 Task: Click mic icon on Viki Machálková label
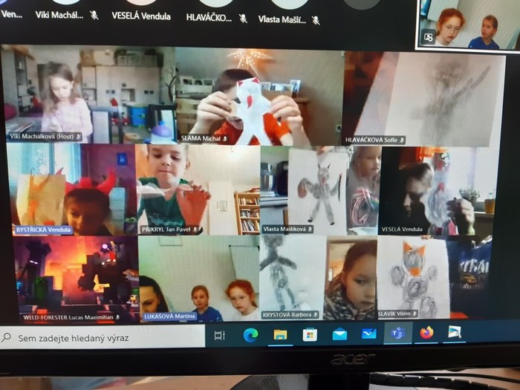click(x=78, y=136)
